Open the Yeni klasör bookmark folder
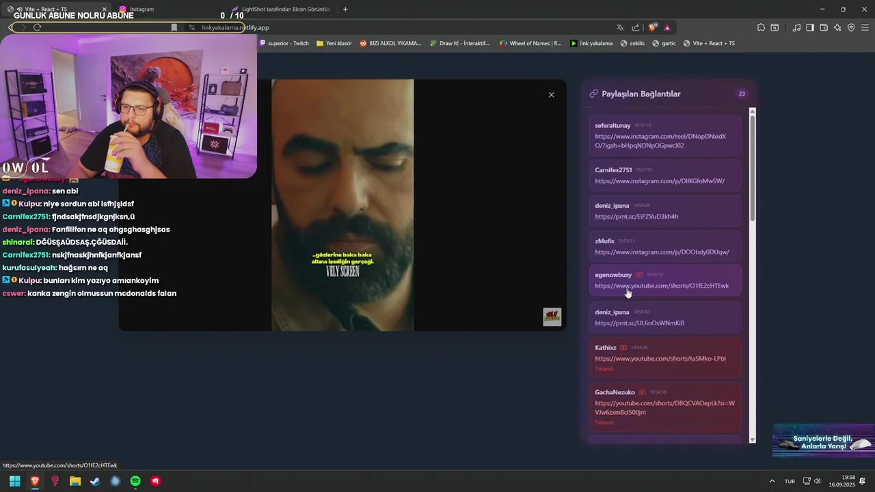Image resolution: width=875 pixels, height=492 pixels. click(334, 43)
